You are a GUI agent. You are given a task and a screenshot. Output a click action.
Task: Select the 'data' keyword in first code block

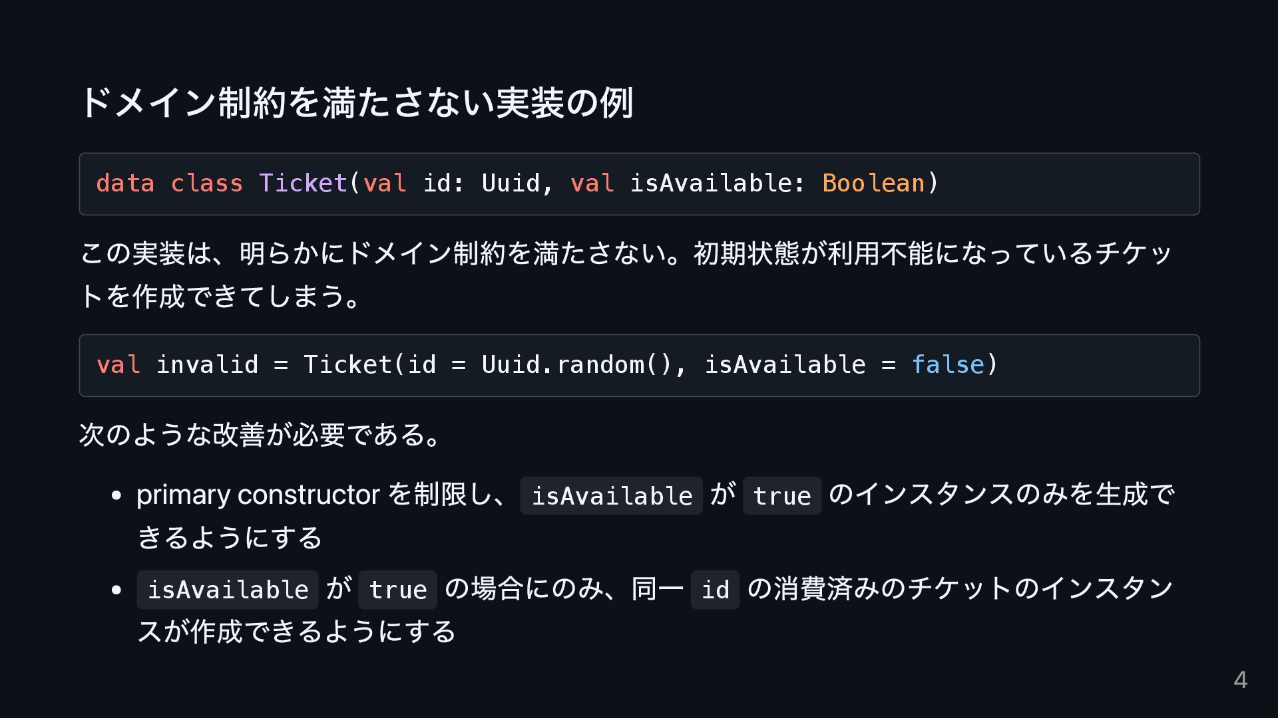[125, 183]
